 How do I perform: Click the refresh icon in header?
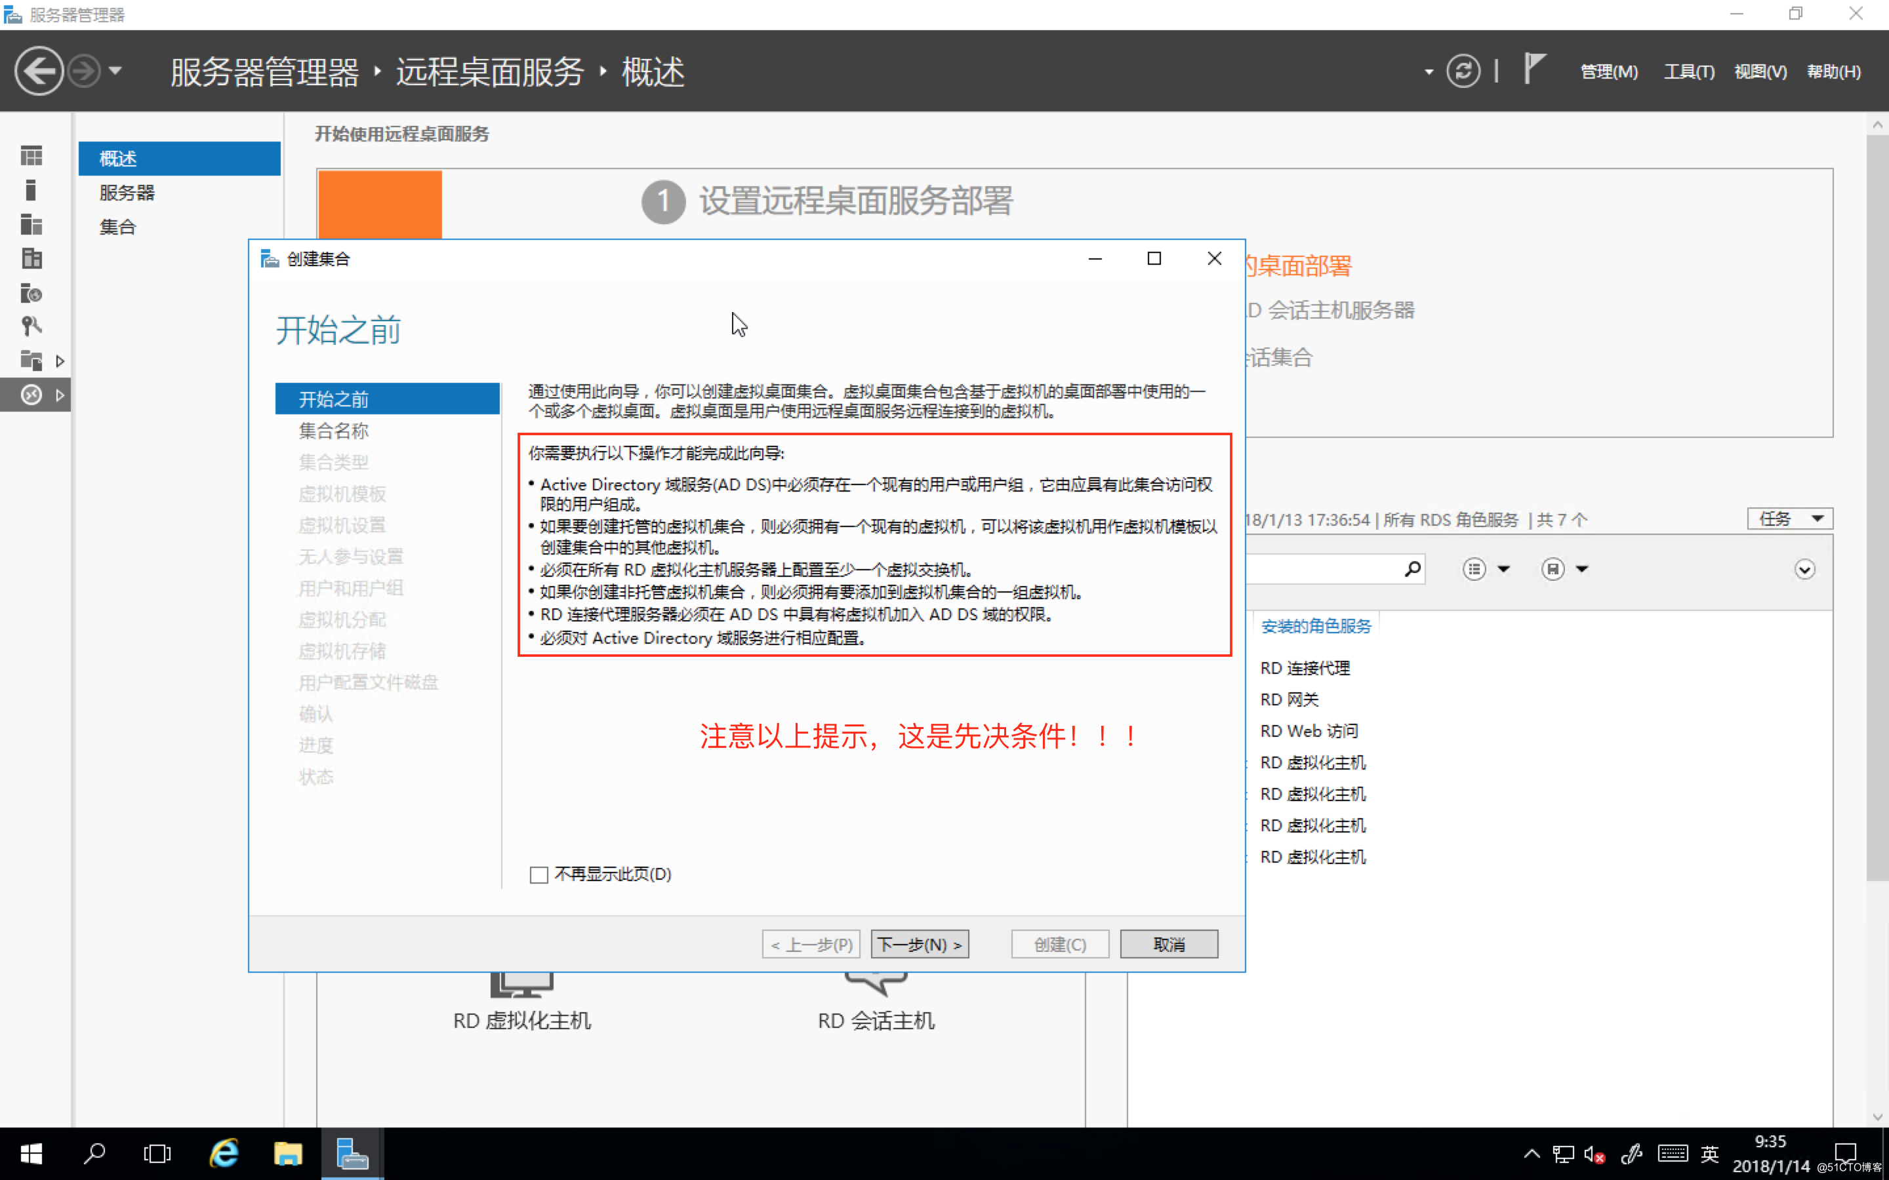click(1463, 71)
